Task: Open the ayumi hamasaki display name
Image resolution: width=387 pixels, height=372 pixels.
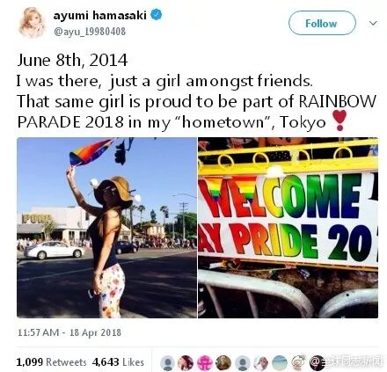Action: click(100, 15)
